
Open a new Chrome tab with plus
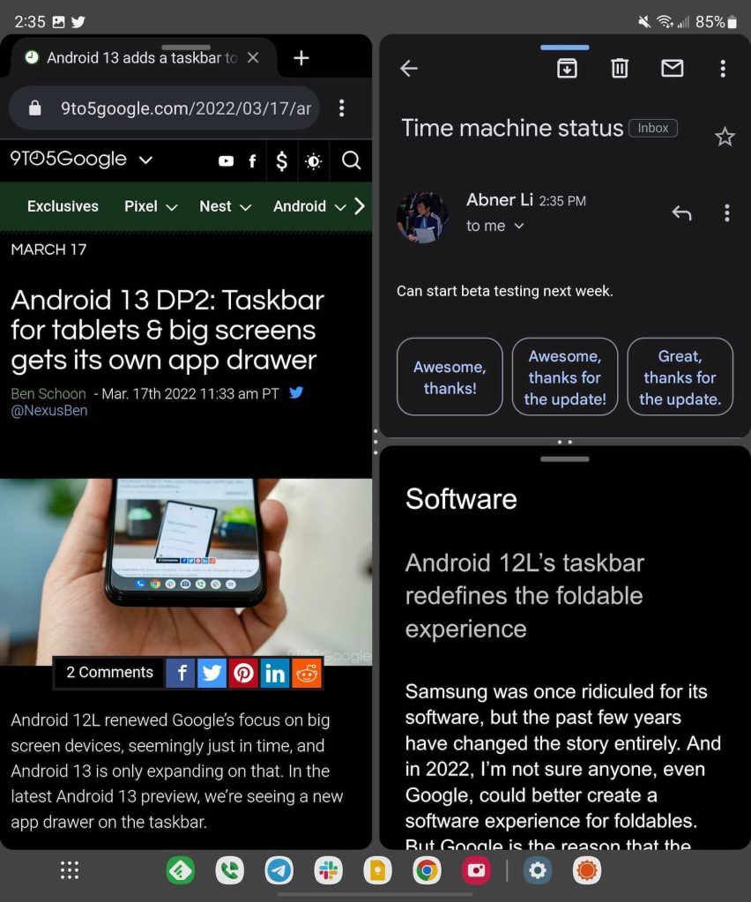pos(301,57)
